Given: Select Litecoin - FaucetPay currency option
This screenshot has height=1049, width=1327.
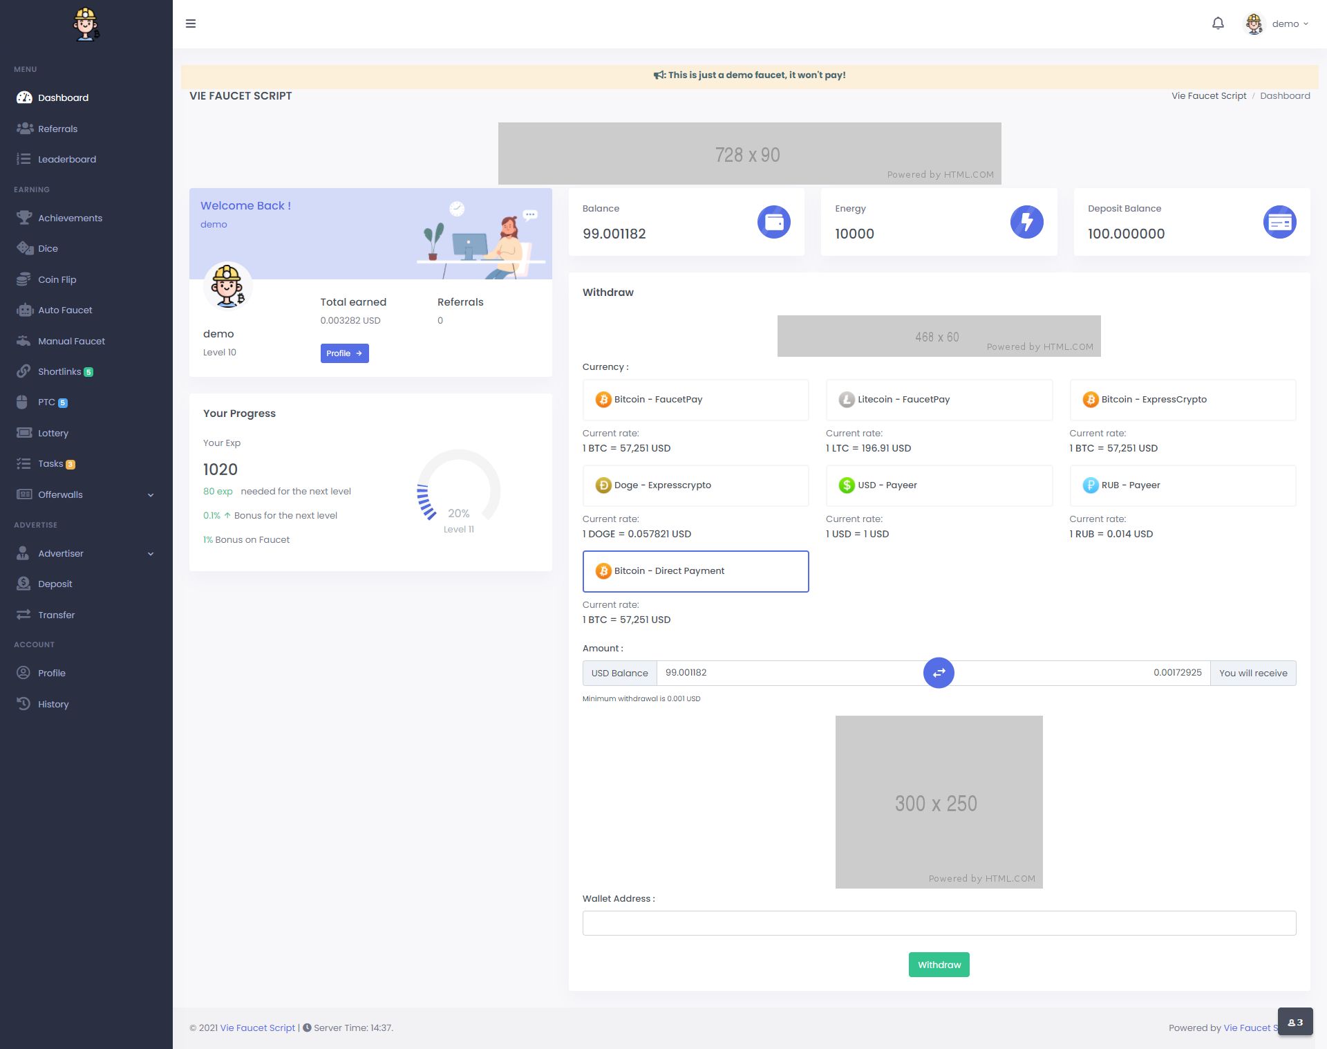Looking at the screenshot, I should tap(939, 400).
